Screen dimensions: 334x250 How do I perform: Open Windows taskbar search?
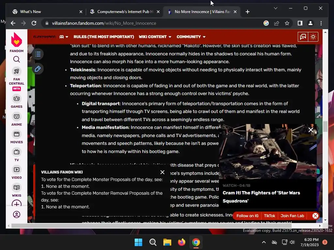(153, 242)
